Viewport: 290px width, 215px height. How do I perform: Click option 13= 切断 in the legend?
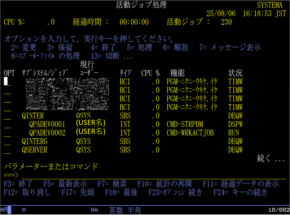105,56
